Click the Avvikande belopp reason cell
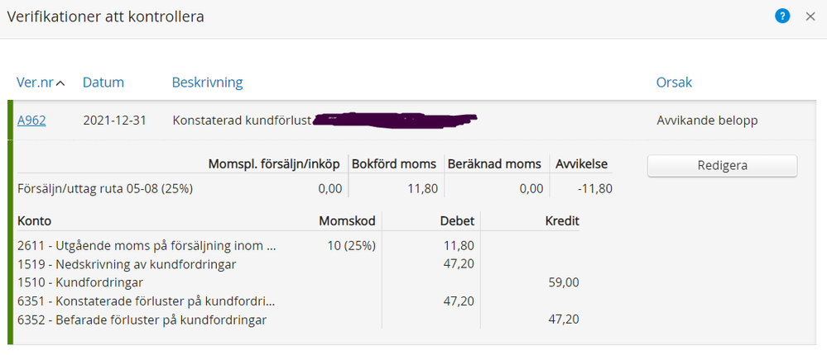 tap(707, 121)
